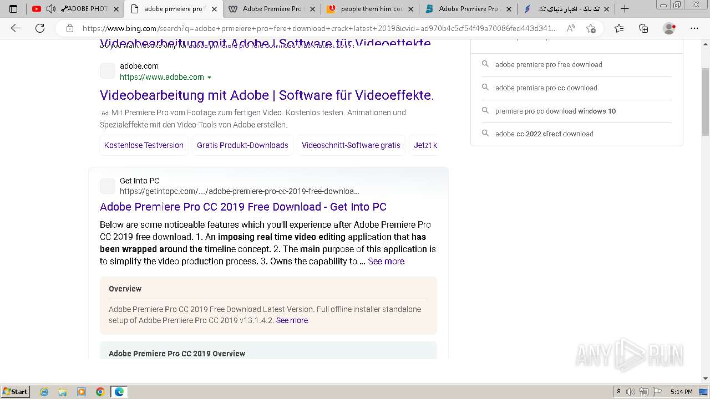Open Windows Explorer from the taskbar

(63, 392)
